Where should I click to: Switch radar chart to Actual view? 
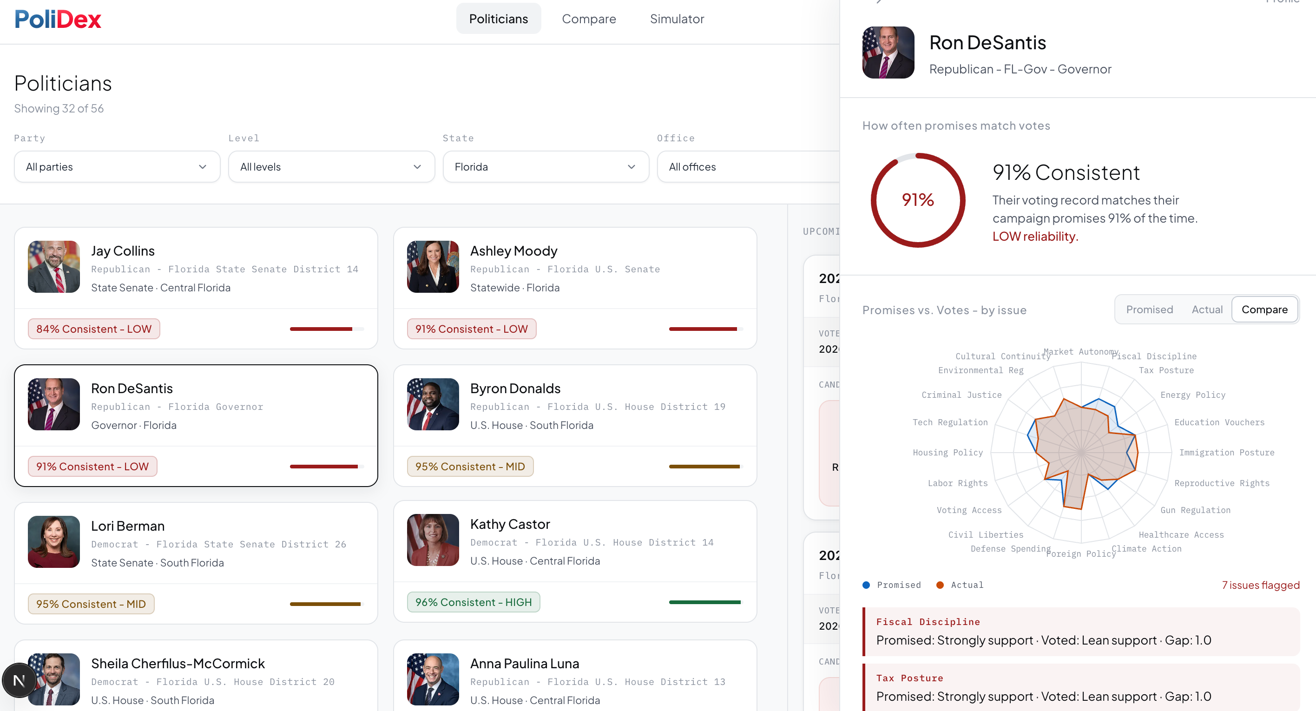point(1207,309)
